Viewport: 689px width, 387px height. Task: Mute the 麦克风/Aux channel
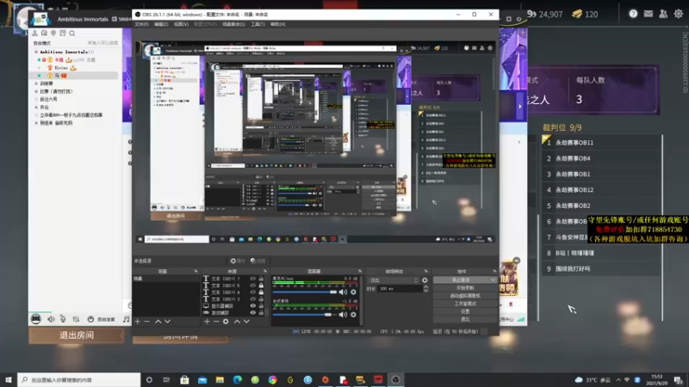click(343, 292)
